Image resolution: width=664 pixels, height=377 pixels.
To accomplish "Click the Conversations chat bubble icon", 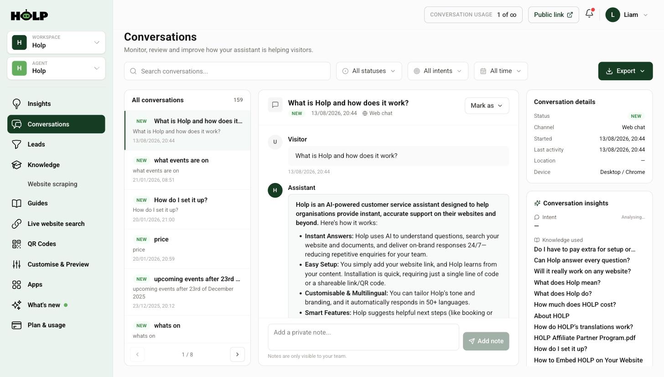I will point(16,124).
